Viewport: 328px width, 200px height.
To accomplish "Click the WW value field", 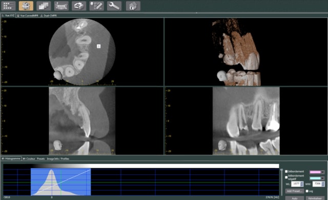I will (317, 184).
